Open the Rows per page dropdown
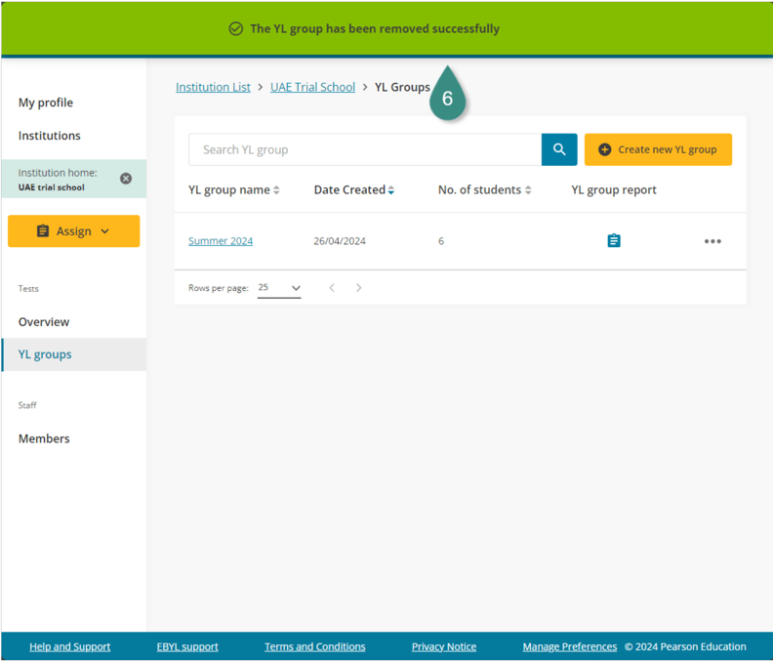This screenshot has width=773, height=662. pyautogui.click(x=279, y=288)
